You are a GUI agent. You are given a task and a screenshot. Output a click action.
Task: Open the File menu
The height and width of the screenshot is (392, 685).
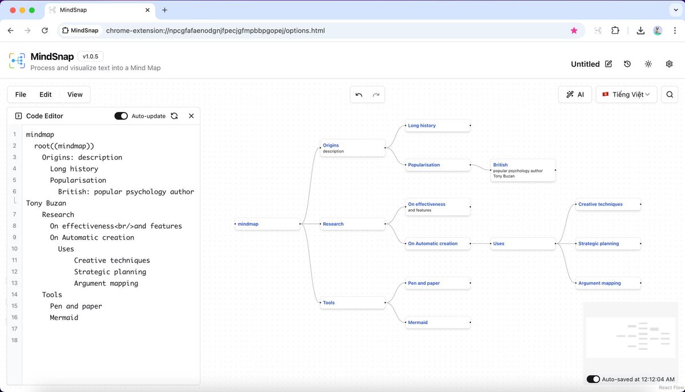point(21,94)
